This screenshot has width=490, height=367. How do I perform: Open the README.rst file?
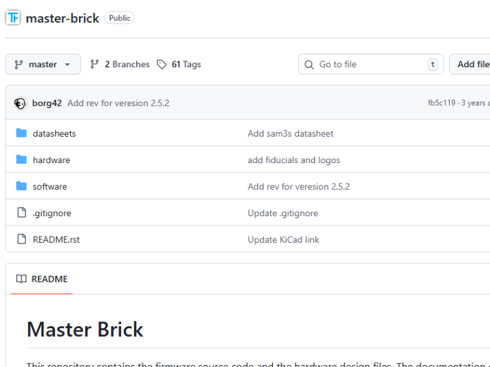pos(56,239)
